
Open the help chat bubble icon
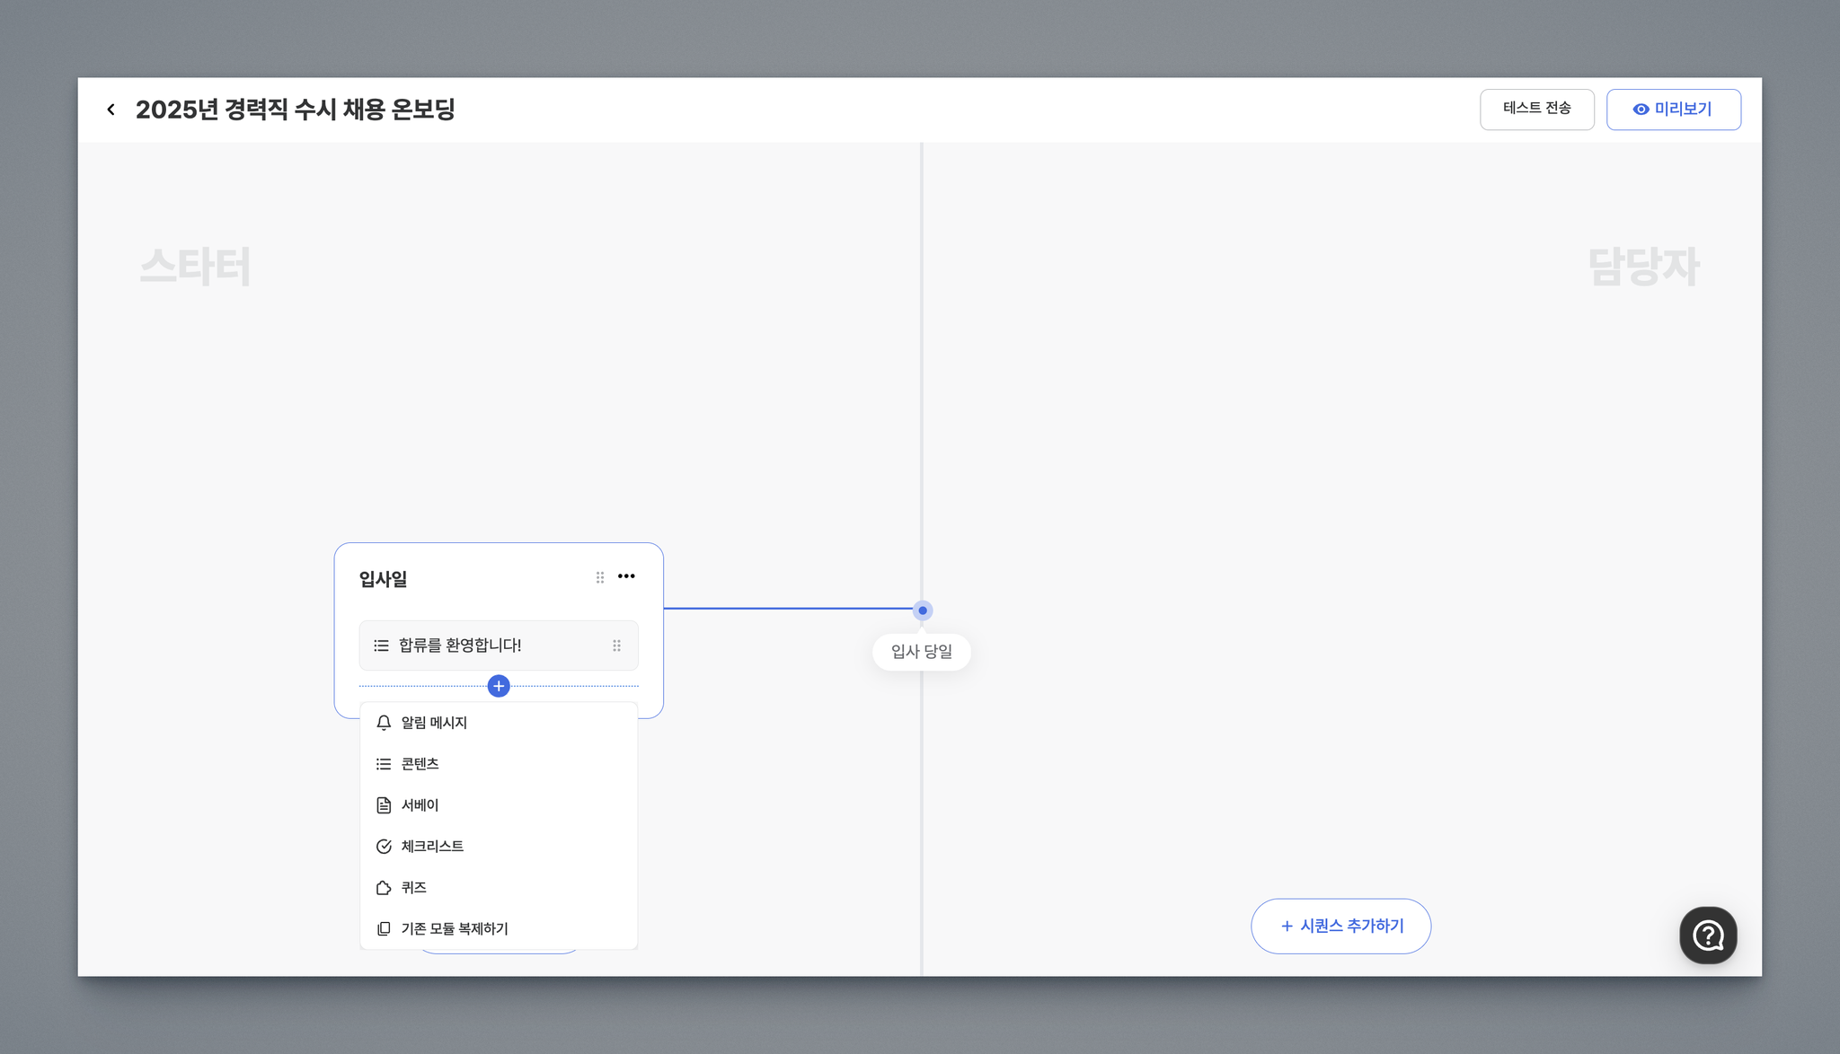pyautogui.click(x=1707, y=935)
